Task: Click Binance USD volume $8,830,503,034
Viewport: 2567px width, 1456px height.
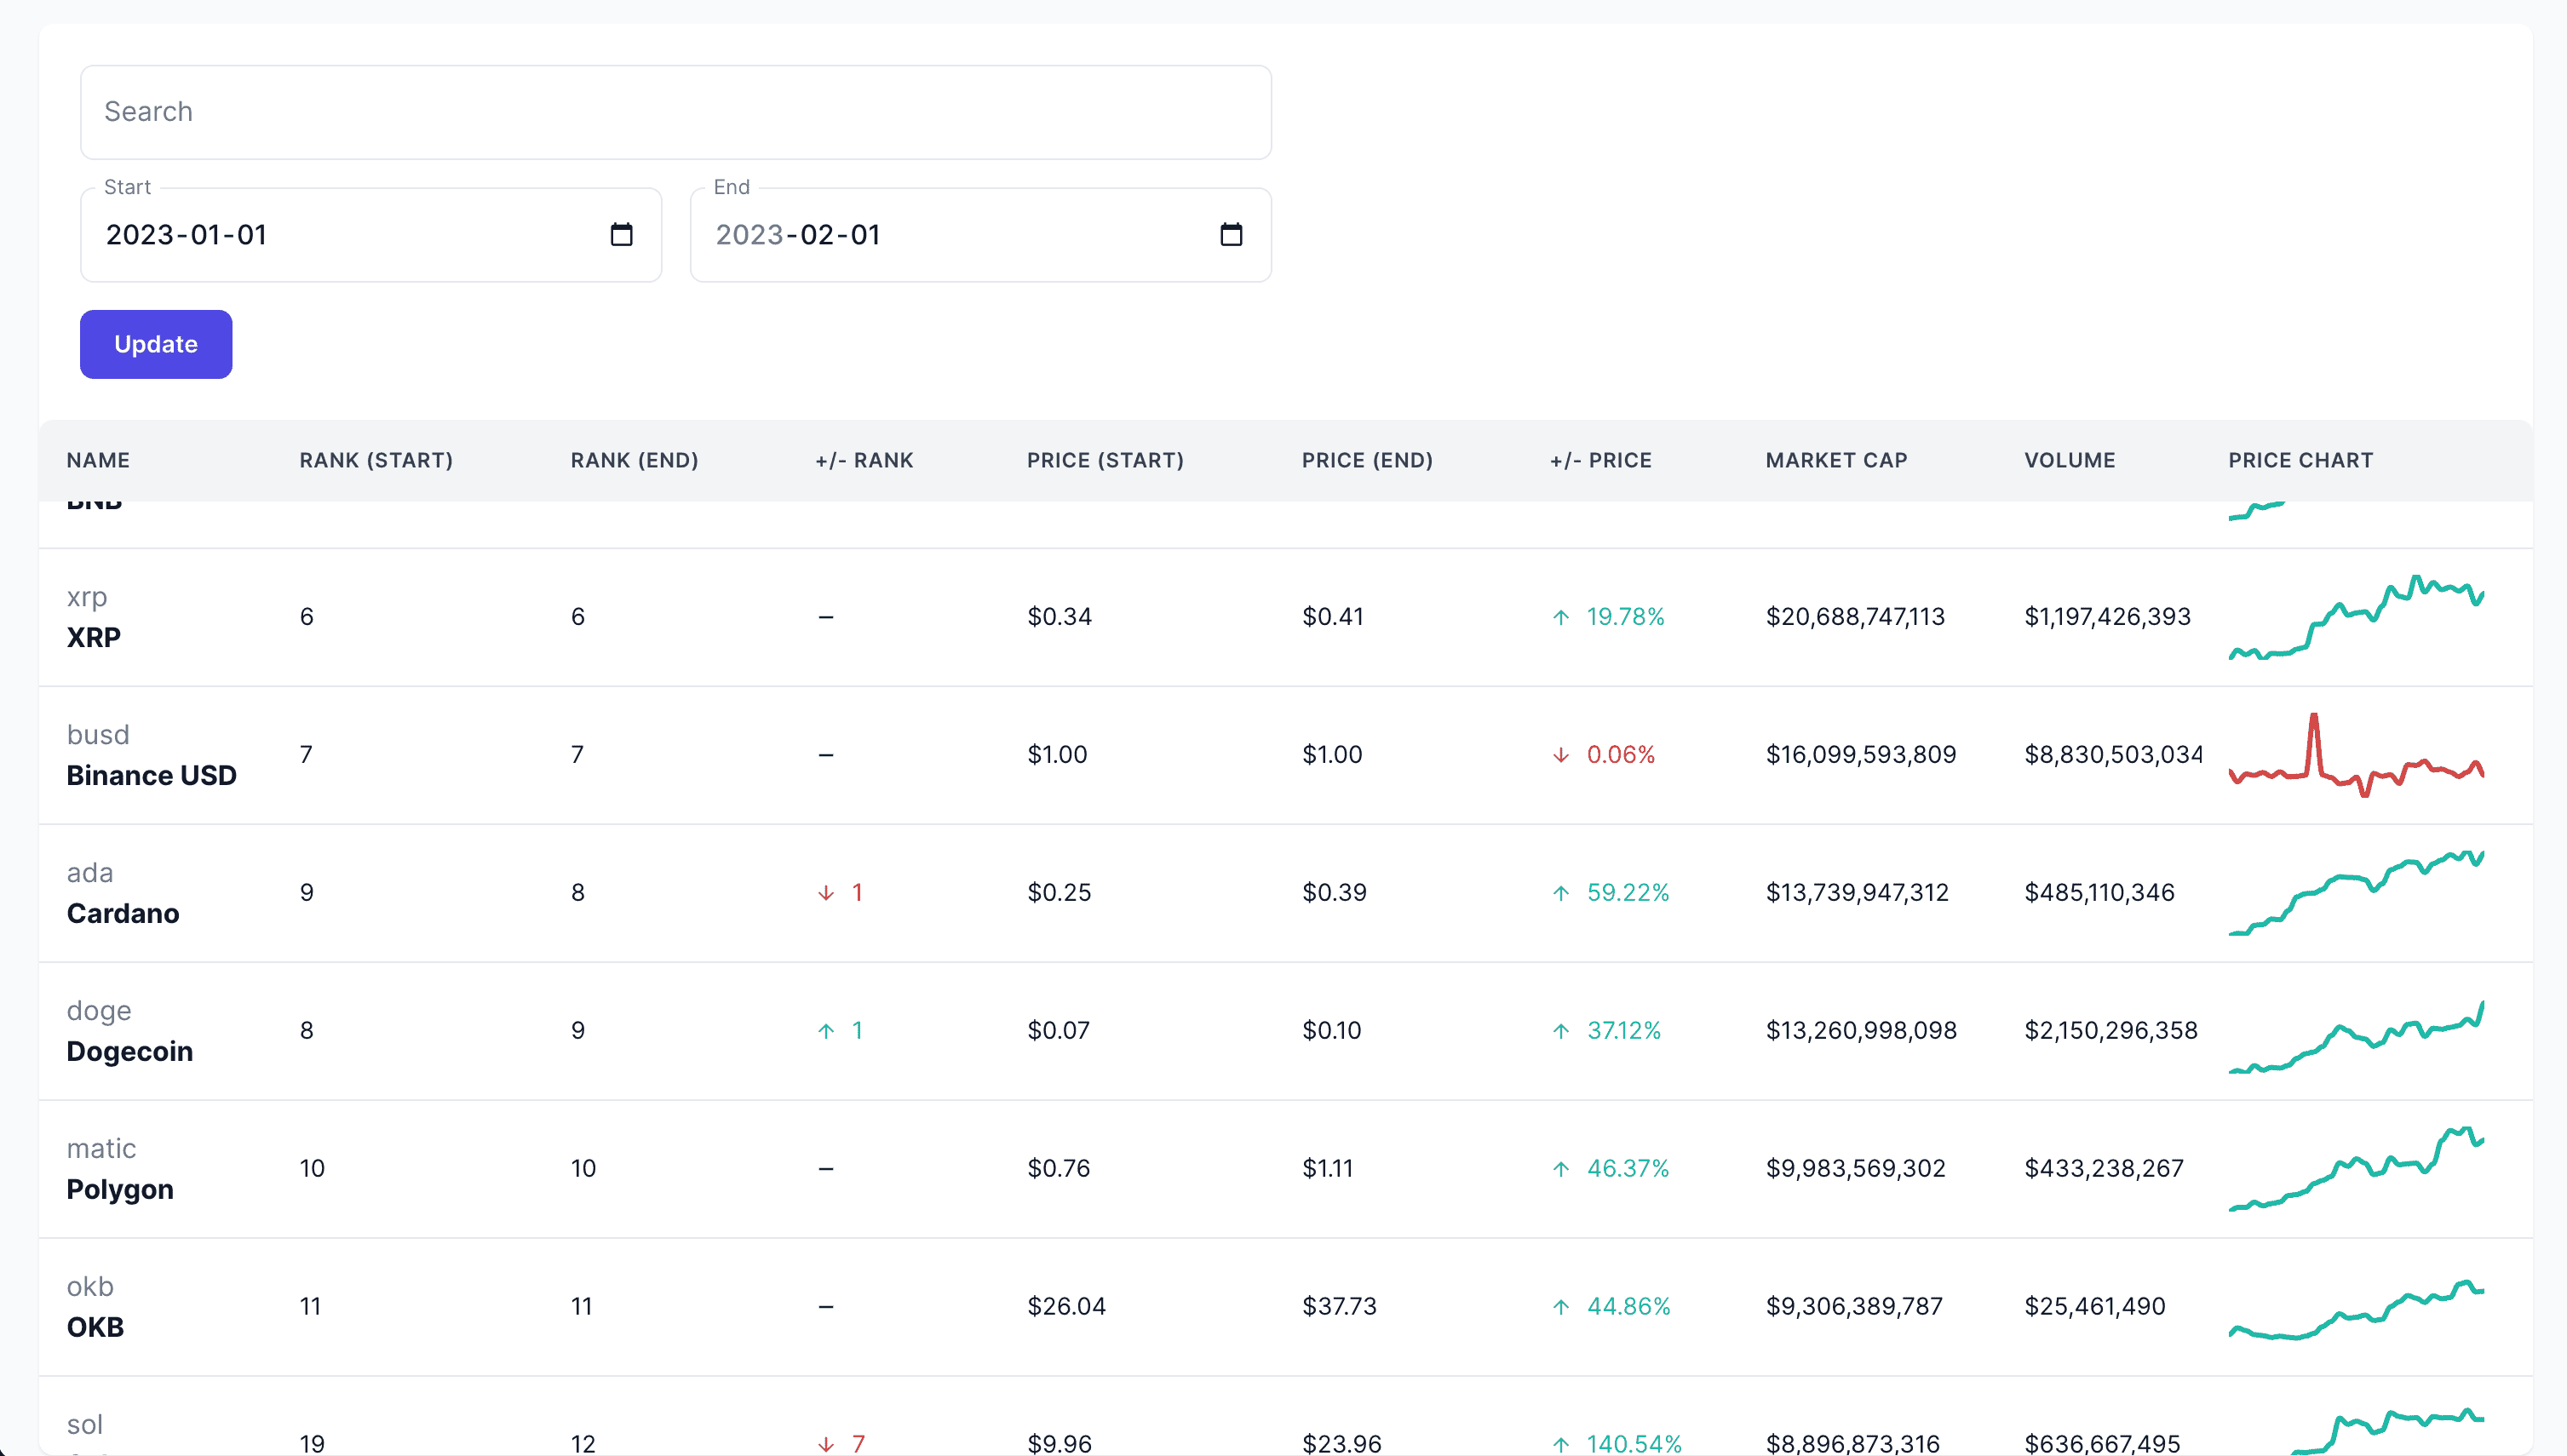Action: [x=2113, y=755]
